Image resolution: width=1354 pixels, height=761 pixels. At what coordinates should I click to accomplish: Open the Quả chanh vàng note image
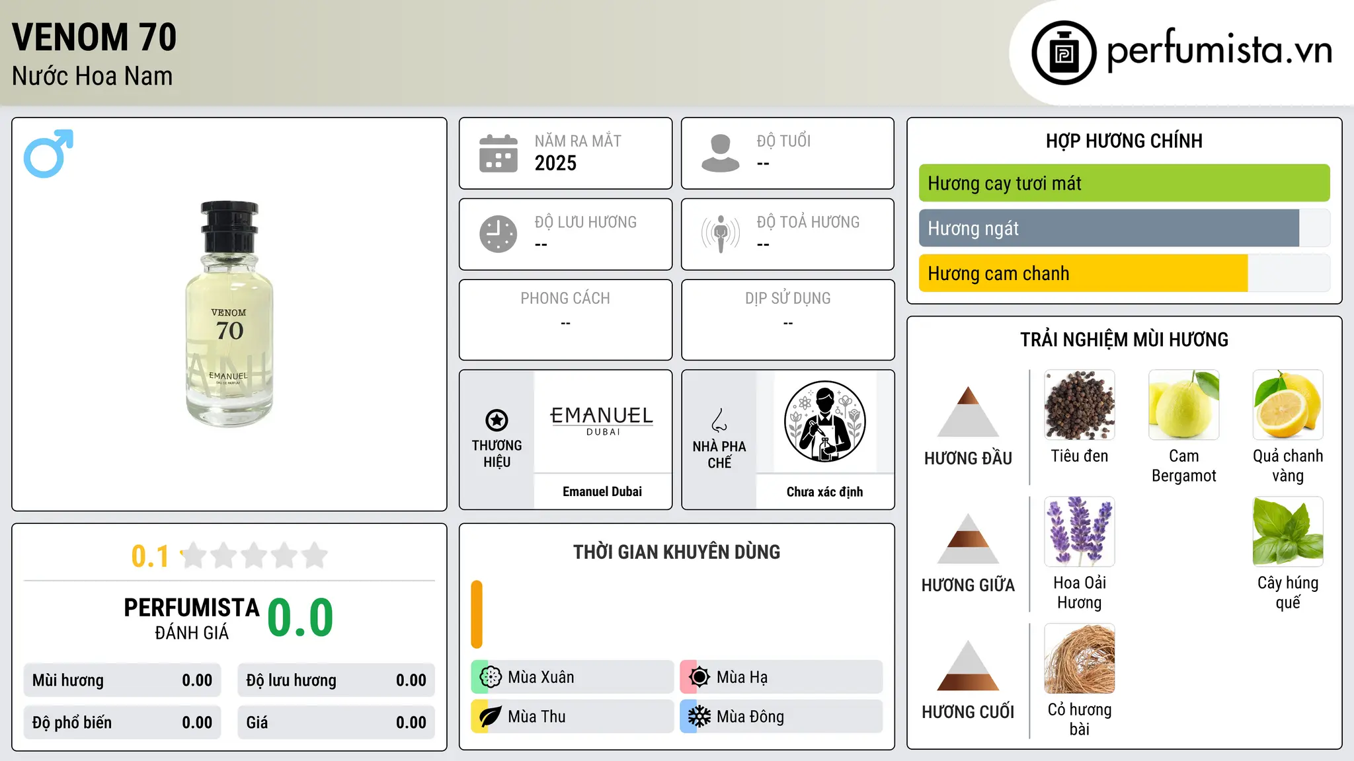tap(1288, 405)
